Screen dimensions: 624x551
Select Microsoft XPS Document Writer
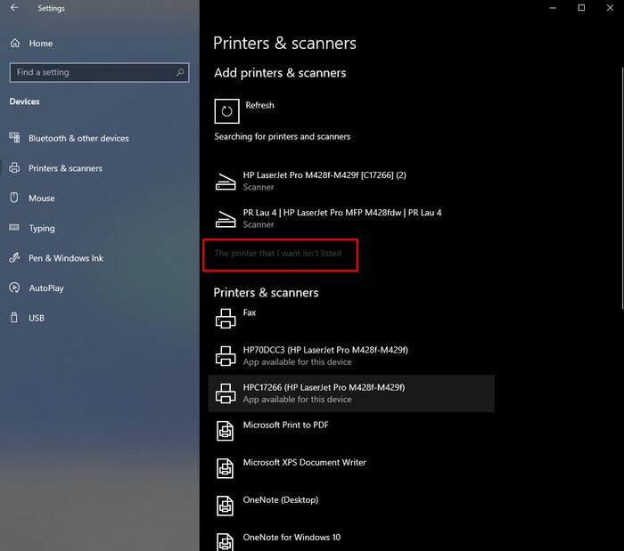[x=351, y=468]
